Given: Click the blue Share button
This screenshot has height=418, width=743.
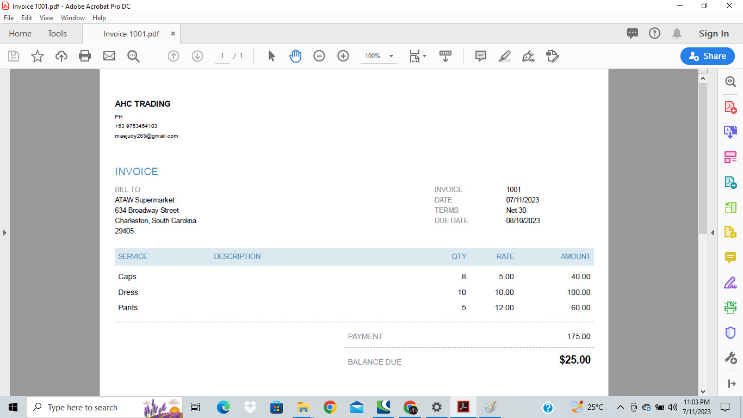Looking at the screenshot, I should [708, 56].
